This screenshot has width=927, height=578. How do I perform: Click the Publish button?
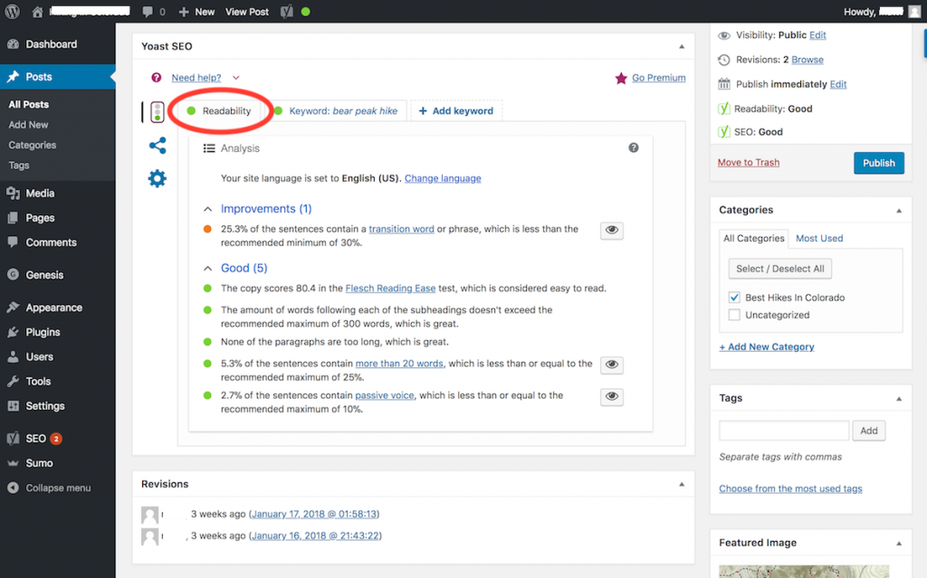tap(878, 163)
